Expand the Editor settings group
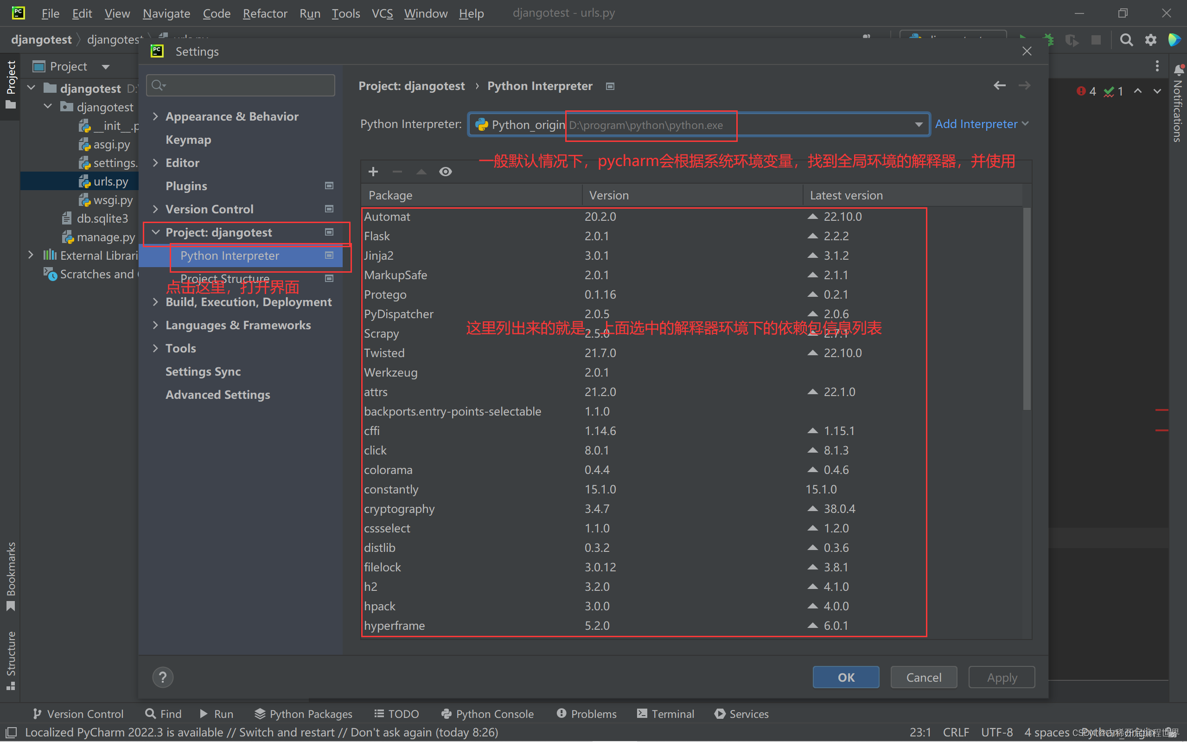Screen dimensions: 1187x742 click(x=155, y=162)
